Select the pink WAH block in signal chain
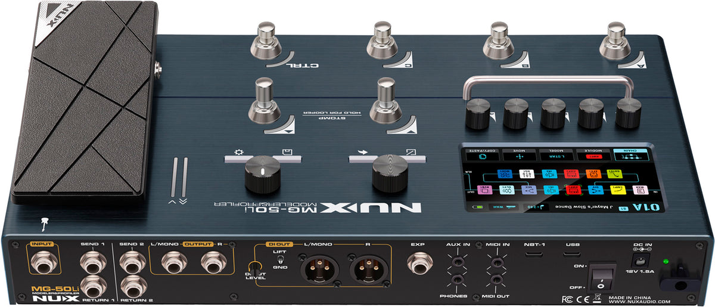Viewport: 715px width, 307px height. tap(641, 190)
